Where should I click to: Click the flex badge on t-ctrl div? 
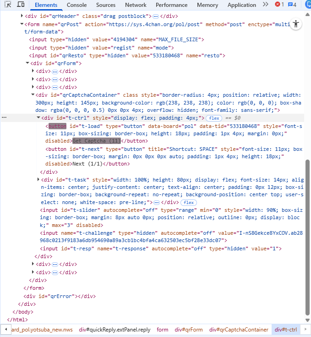pyautogui.click(x=214, y=118)
